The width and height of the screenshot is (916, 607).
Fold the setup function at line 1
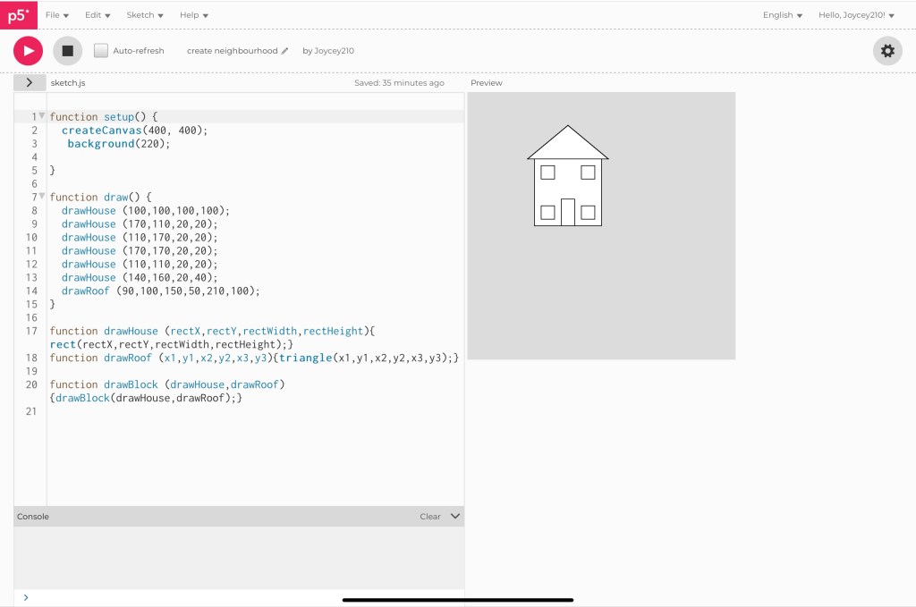(x=42, y=116)
